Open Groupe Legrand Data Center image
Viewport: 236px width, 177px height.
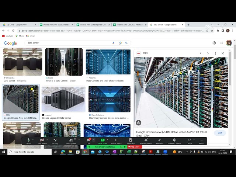tap(63, 99)
